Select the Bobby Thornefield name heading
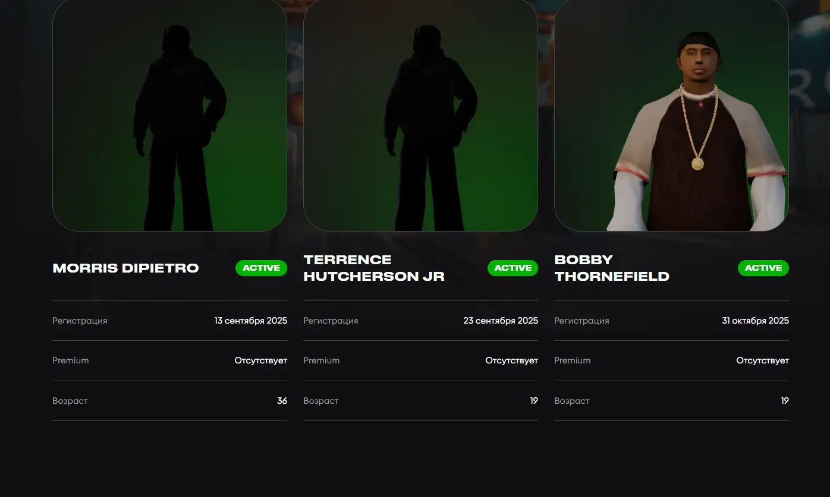 coord(612,268)
